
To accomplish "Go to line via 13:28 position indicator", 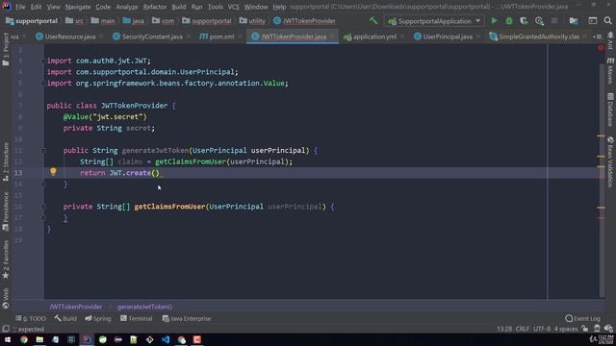I will tap(504, 329).
